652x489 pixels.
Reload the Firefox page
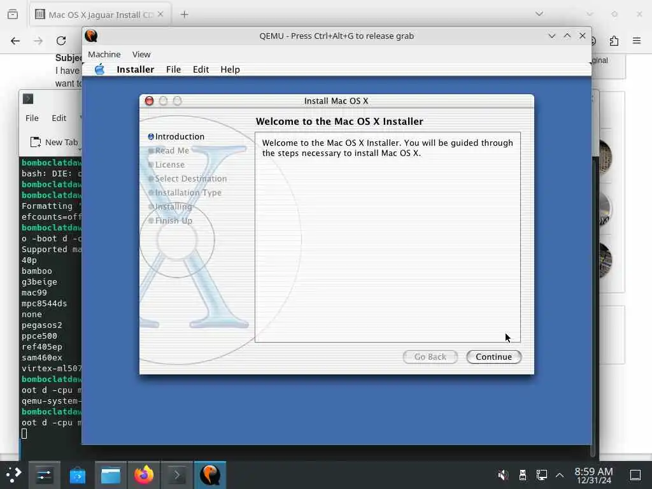pyautogui.click(x=61, y=41)
